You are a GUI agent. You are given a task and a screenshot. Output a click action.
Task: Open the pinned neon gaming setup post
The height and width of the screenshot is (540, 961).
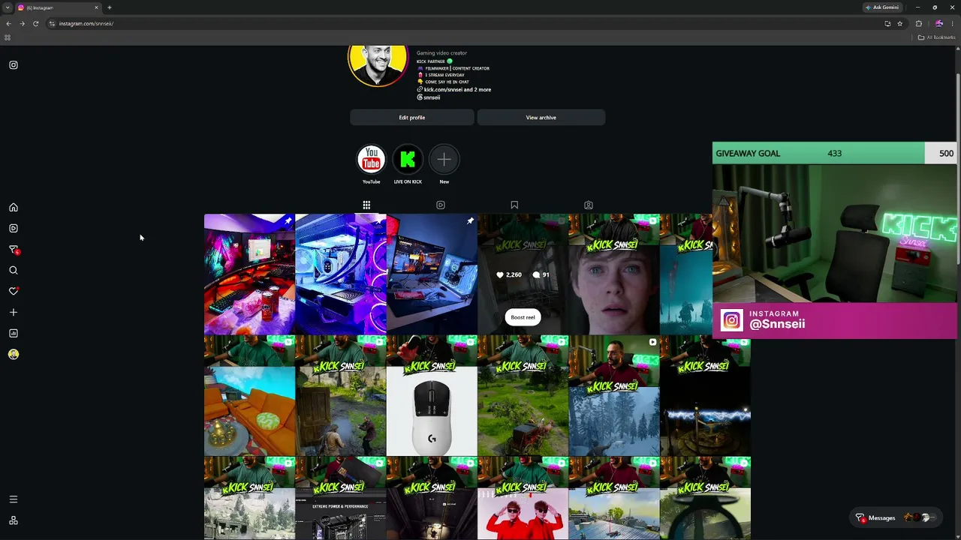(x=249, y=274)
